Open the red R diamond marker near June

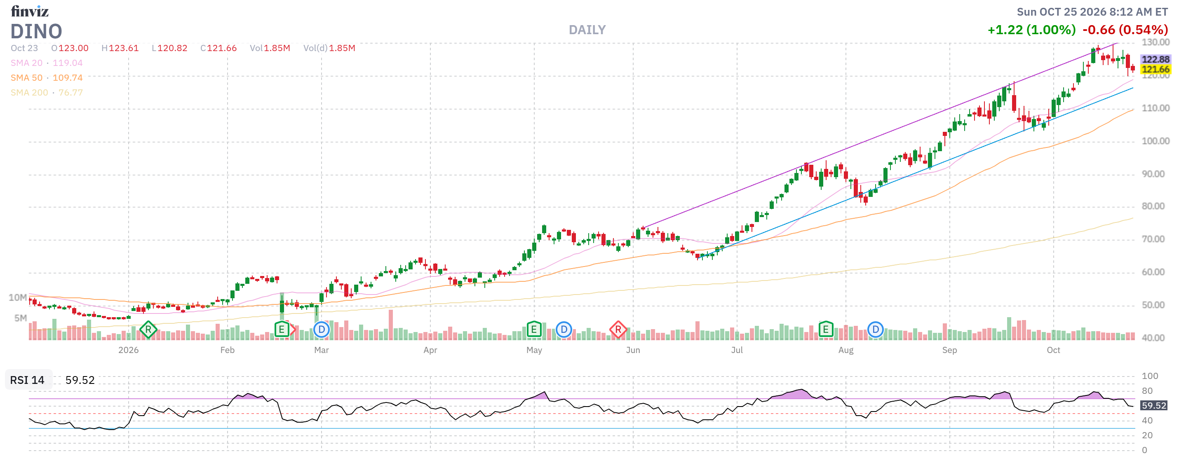coord(618,330)
